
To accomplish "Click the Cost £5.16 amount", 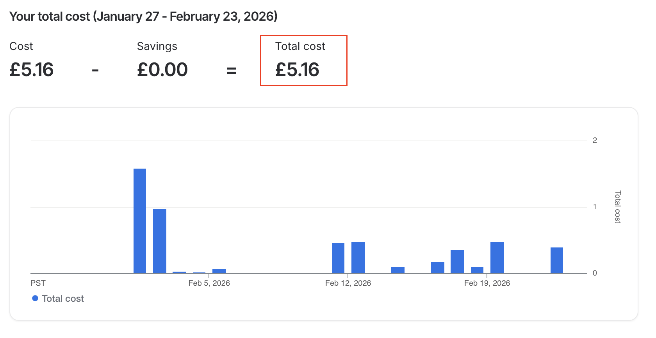I will pos(32,70).
